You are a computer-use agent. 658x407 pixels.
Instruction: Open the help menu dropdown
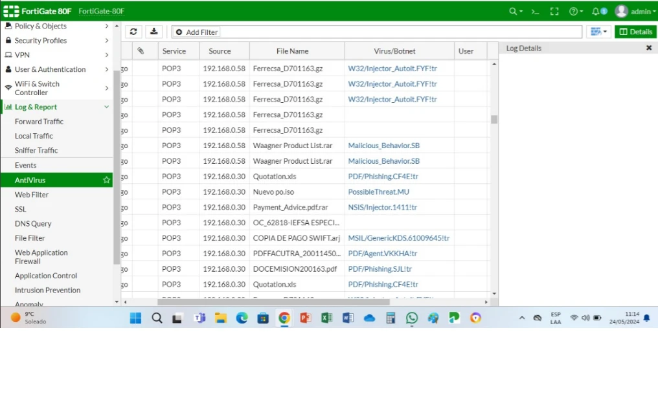pos(575,12)
